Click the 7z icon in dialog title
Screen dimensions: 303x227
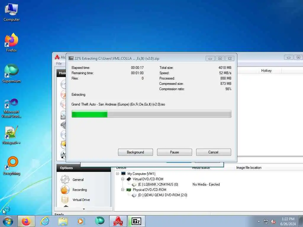[x=71, y=58]
